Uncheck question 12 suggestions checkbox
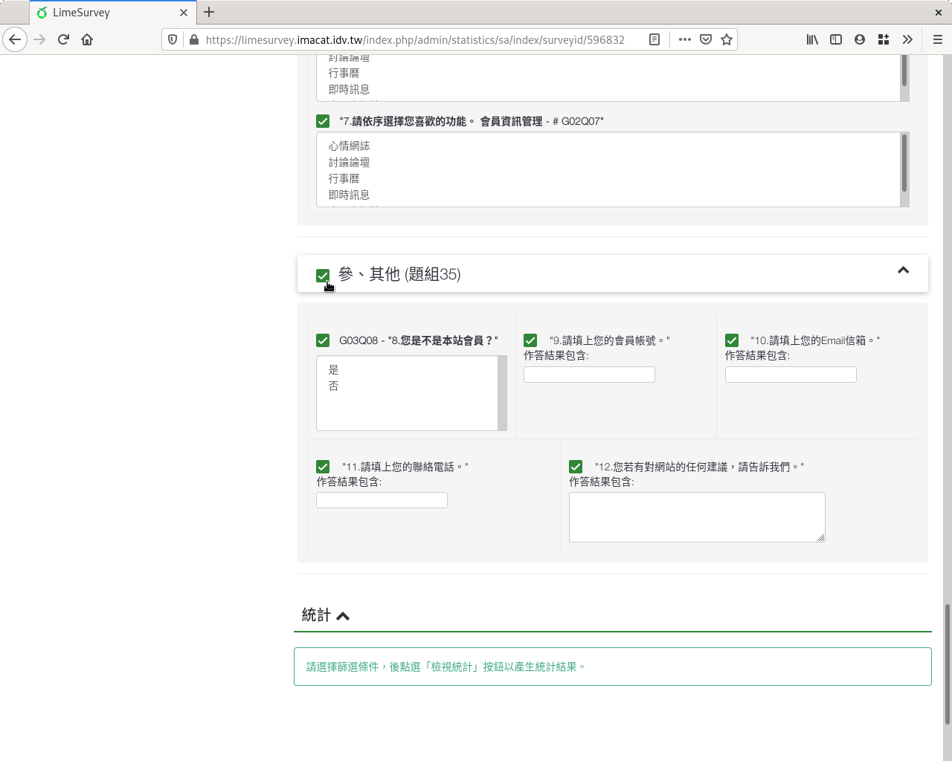The image size is (952, 761). 576,467
